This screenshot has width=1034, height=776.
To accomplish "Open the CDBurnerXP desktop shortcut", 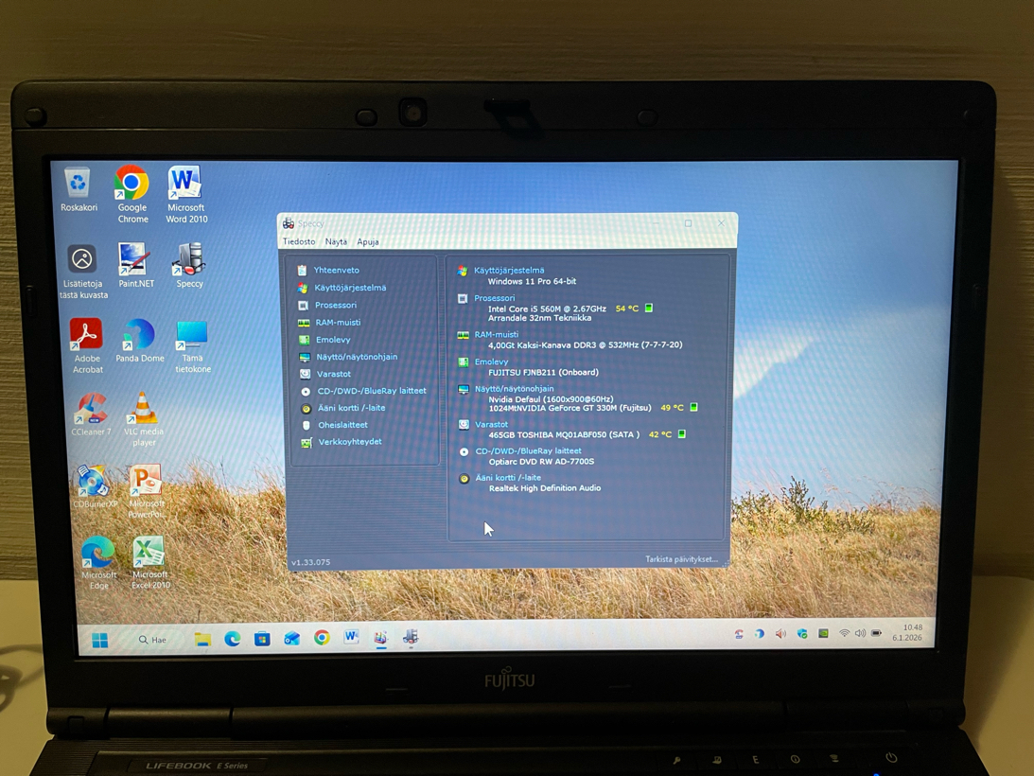I will (94, 483).
